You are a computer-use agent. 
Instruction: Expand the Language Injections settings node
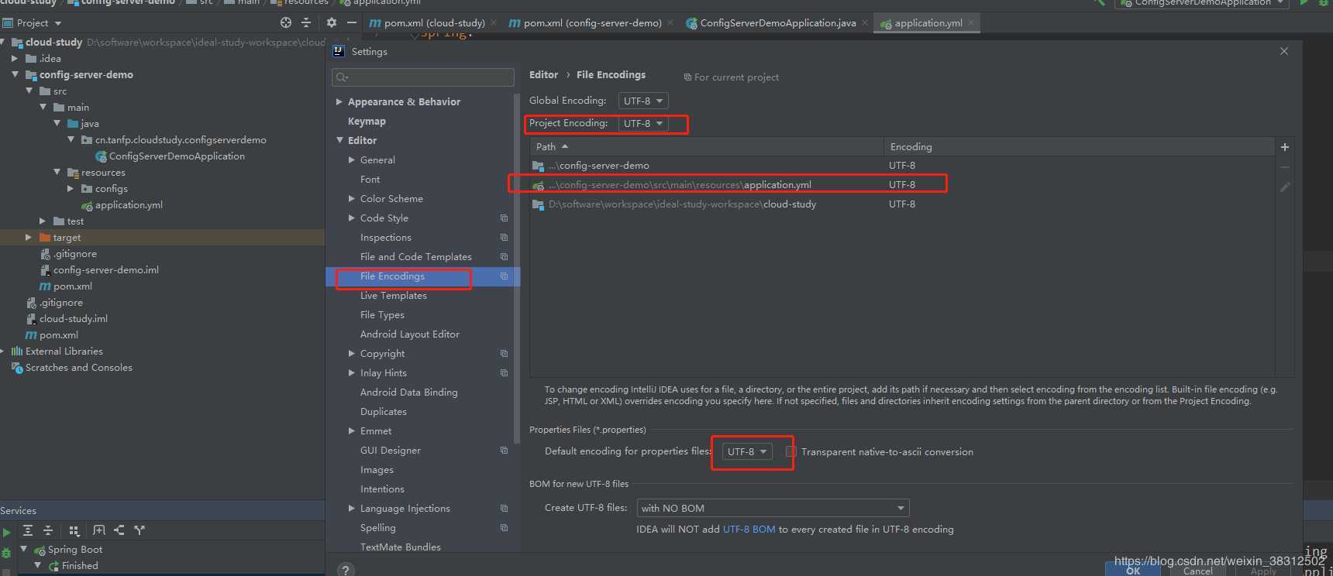click(x=352, y=509)
